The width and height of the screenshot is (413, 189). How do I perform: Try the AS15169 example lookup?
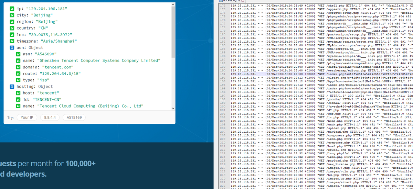[x=74, y=118]
